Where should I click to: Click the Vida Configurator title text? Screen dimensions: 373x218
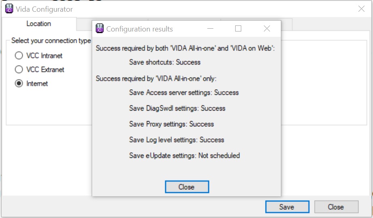[44, 9]
